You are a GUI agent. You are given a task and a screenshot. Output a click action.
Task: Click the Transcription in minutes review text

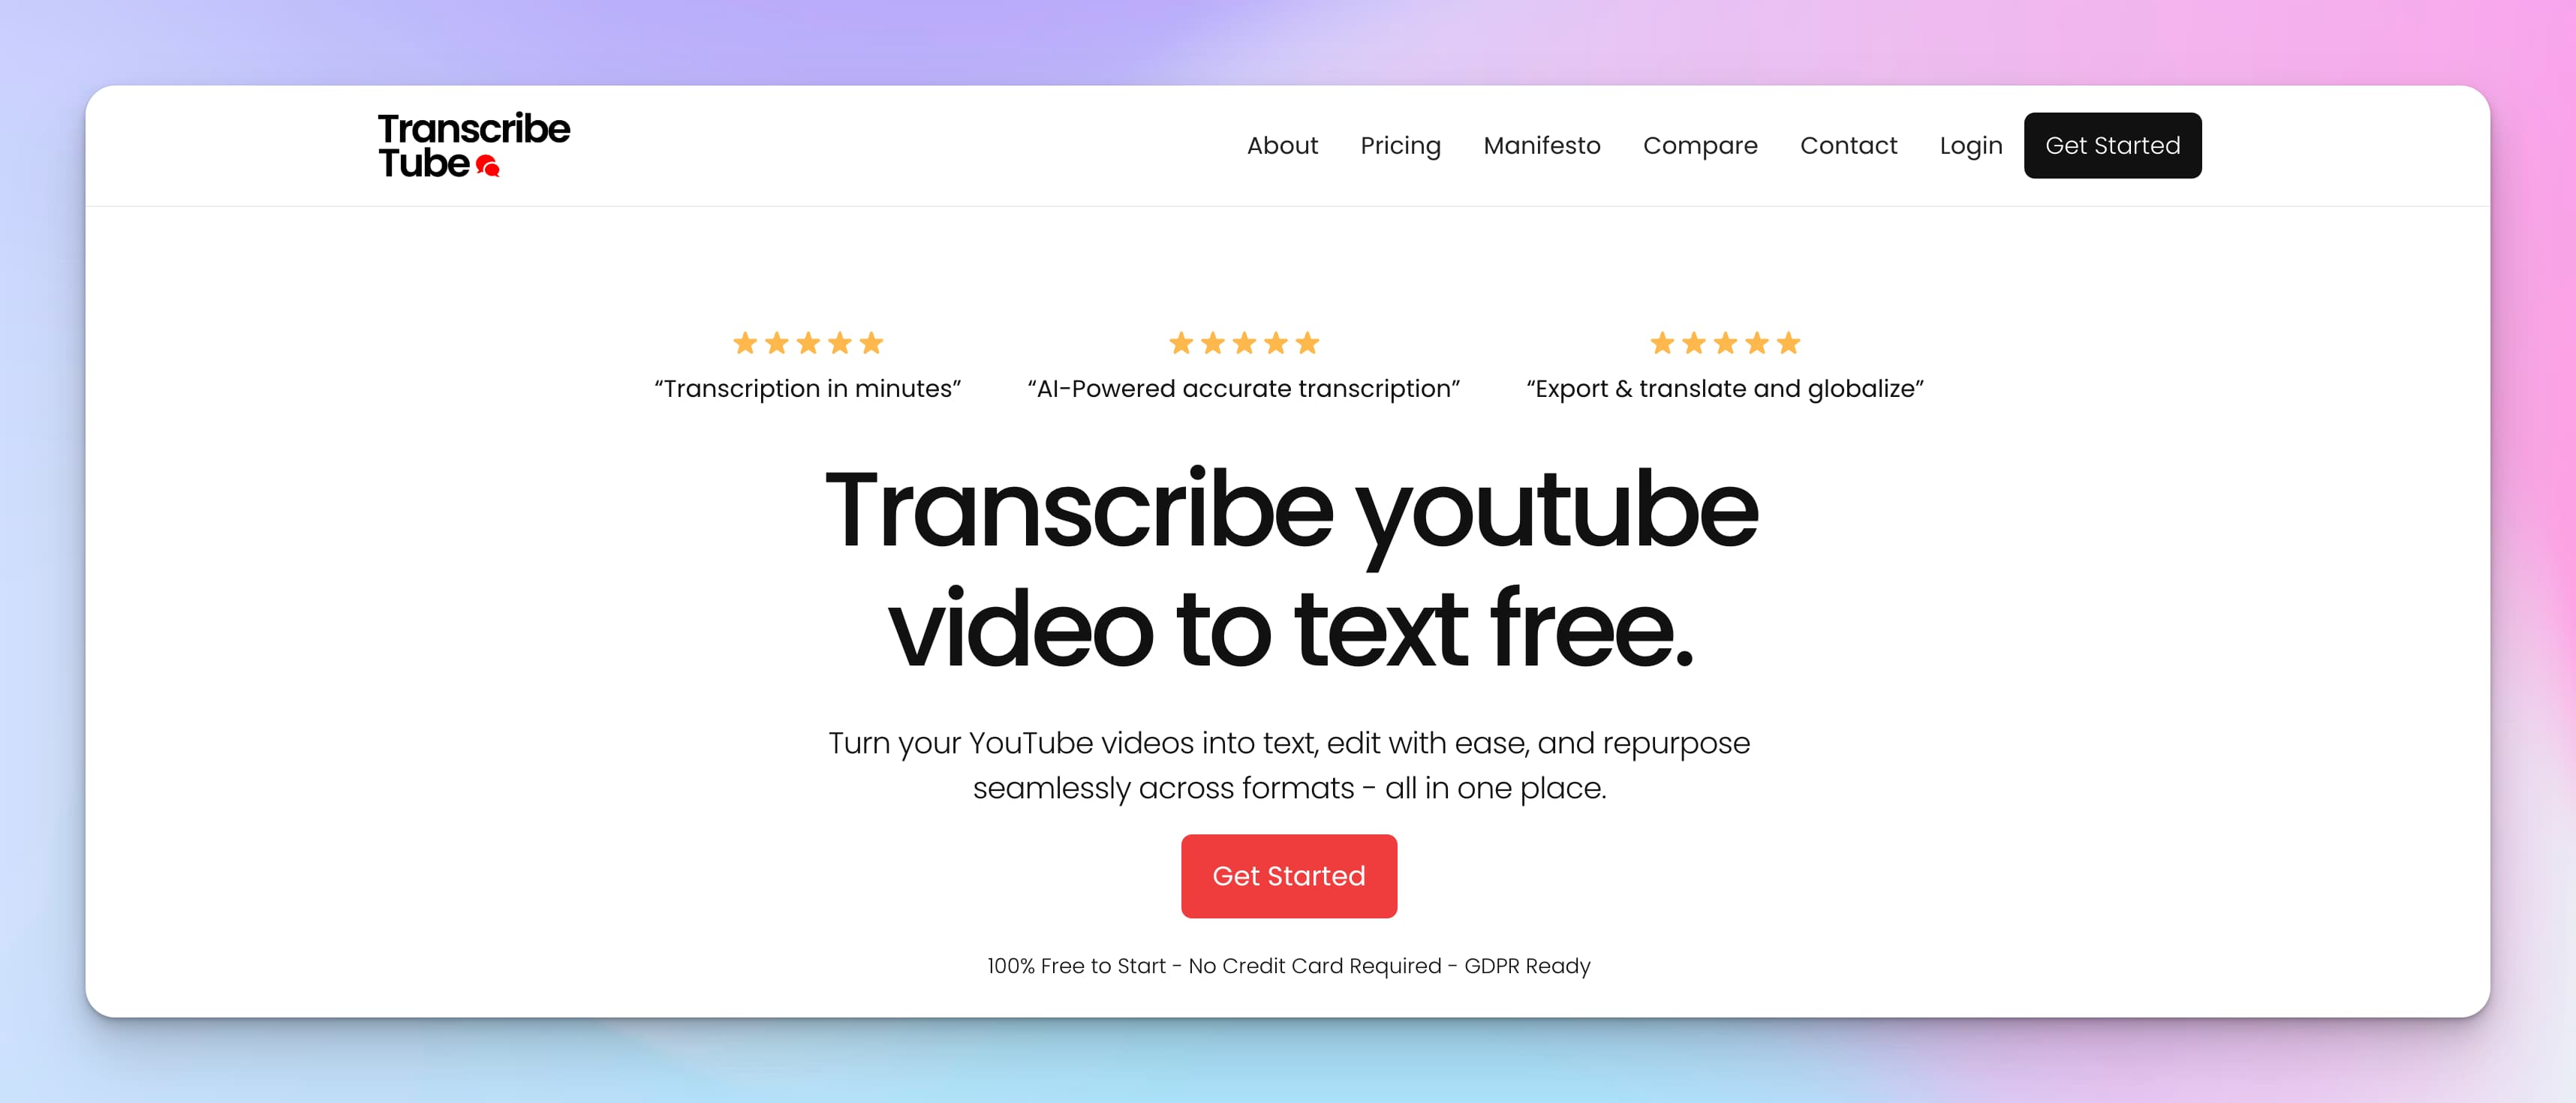pos(807,387)
